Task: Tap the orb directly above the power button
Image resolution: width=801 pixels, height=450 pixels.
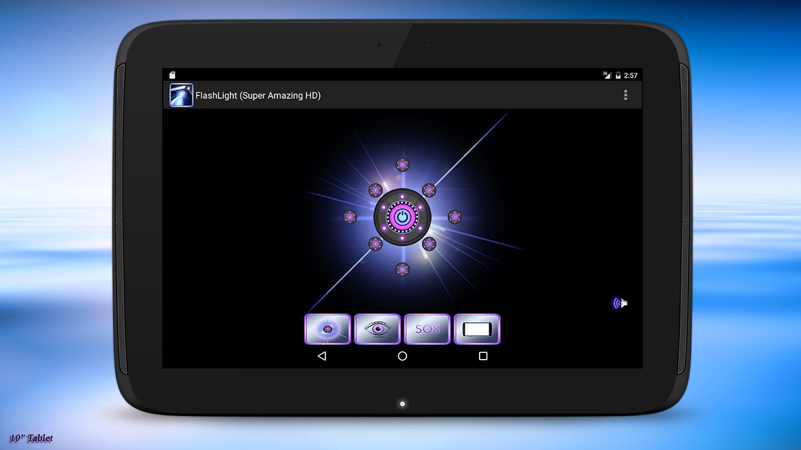Action: tap(402, 164)
